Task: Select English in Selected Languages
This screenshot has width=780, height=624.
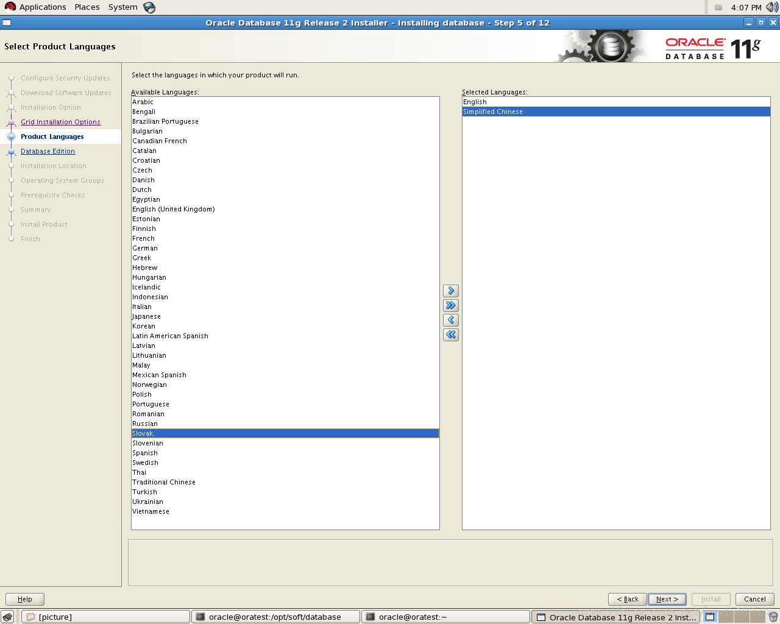Action: click(x=616, y=102)
